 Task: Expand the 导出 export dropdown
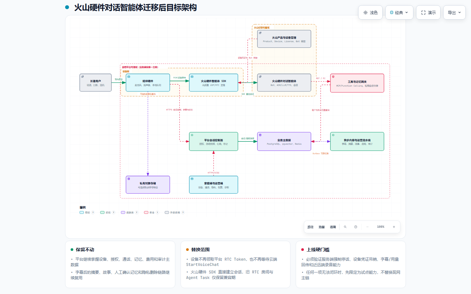pos(454,12)
